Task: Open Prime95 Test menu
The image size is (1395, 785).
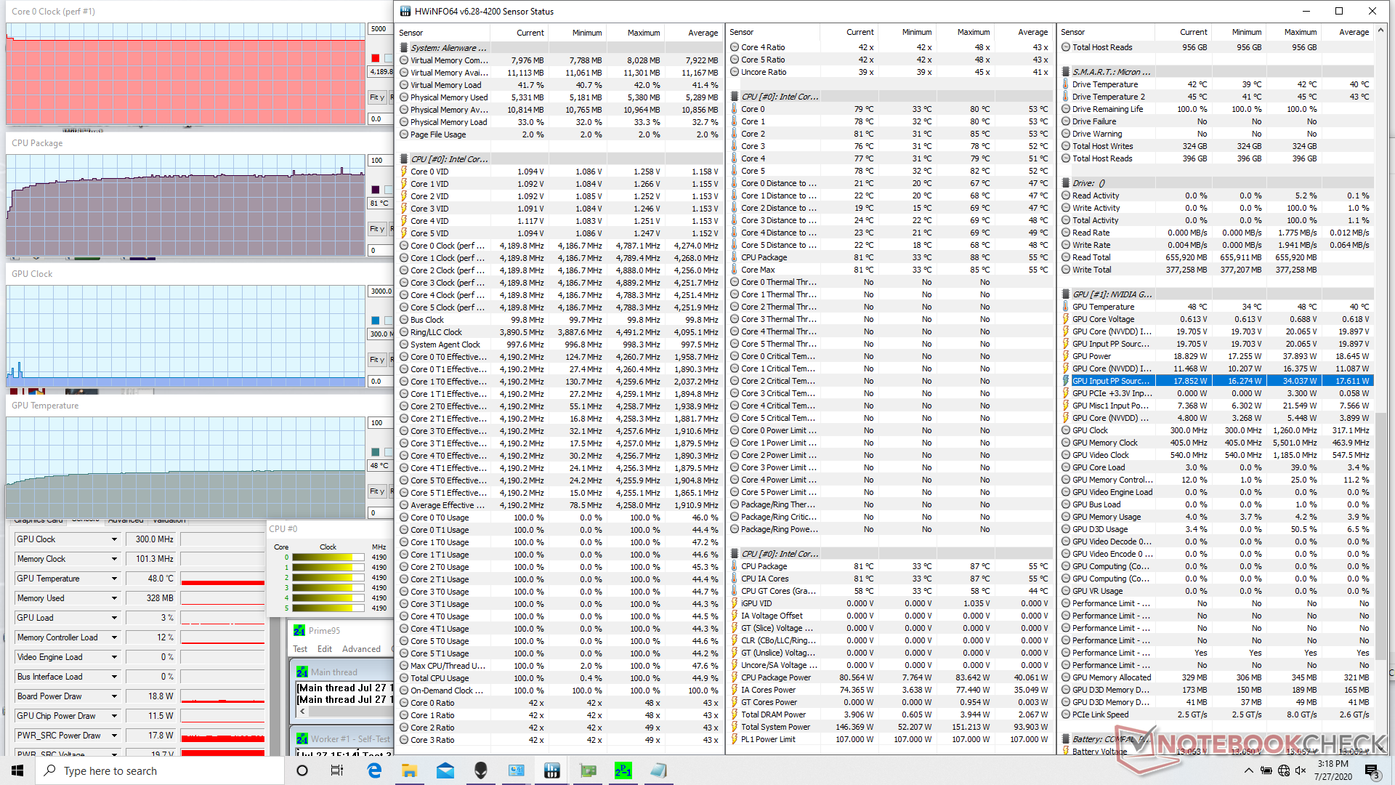Action: click(300, 649)
